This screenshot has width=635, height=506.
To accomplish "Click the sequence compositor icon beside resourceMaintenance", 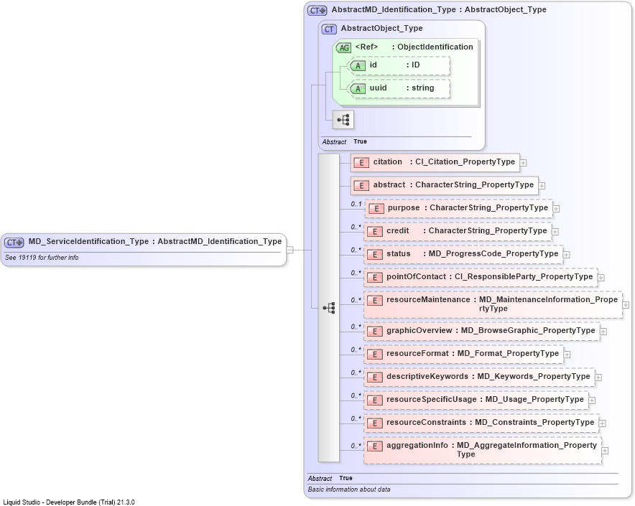I will point(329,308).
